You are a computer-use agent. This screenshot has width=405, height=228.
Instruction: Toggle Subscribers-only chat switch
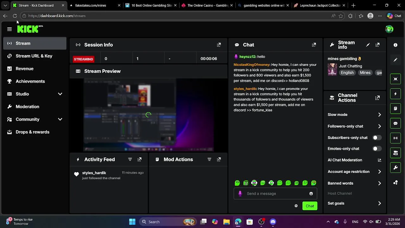tap(377, 138)
